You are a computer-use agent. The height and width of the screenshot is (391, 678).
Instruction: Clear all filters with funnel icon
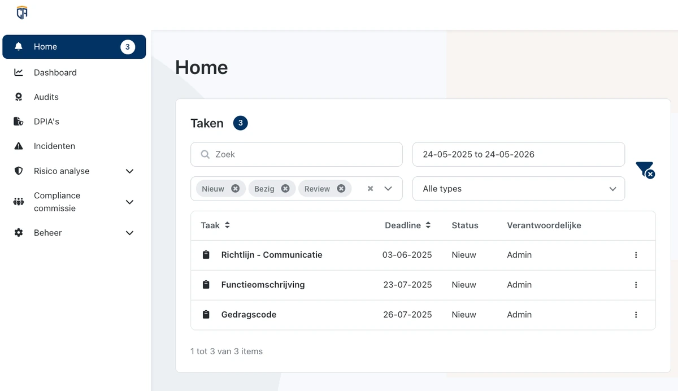coord(645,170)
